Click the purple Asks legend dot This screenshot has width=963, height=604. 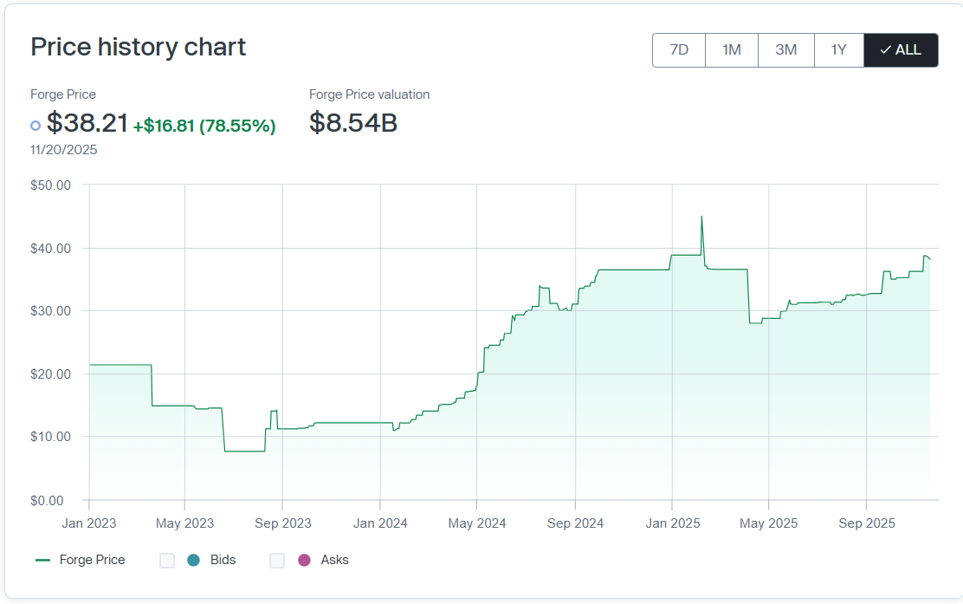point(303,561)
